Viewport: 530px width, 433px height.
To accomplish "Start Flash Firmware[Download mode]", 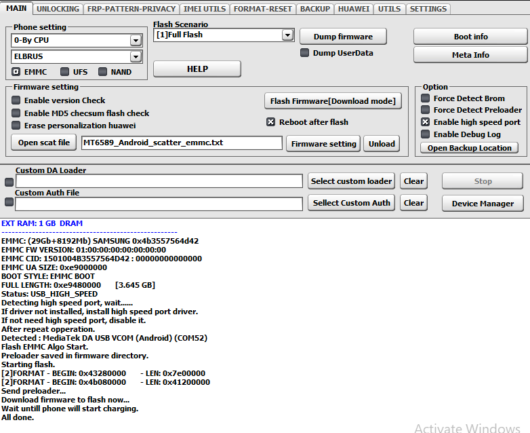I will point(333,101).
